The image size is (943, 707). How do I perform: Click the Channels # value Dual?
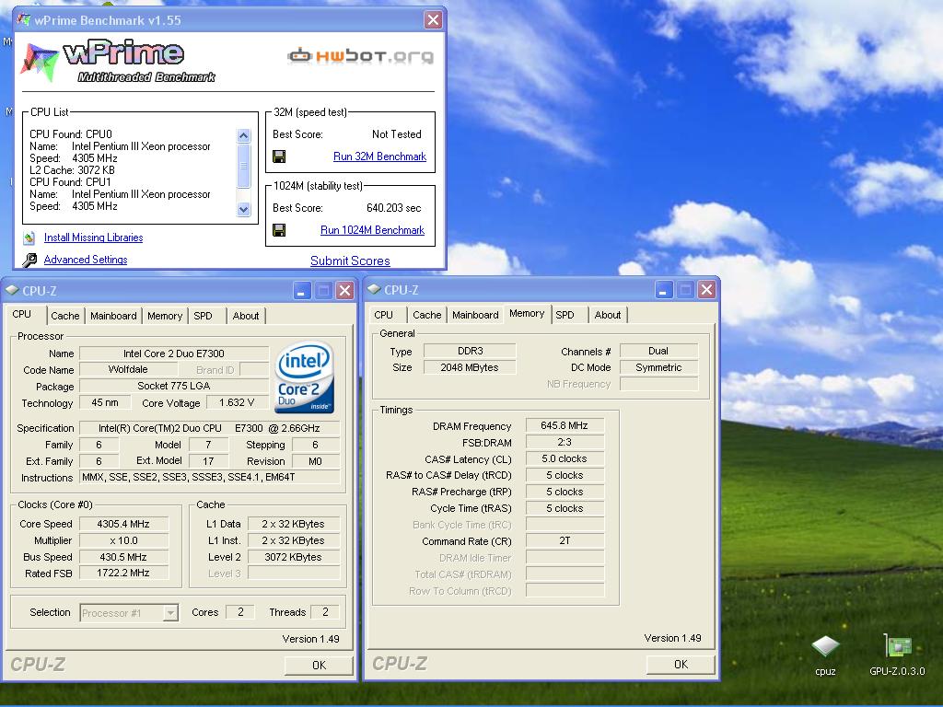[658, 351]
